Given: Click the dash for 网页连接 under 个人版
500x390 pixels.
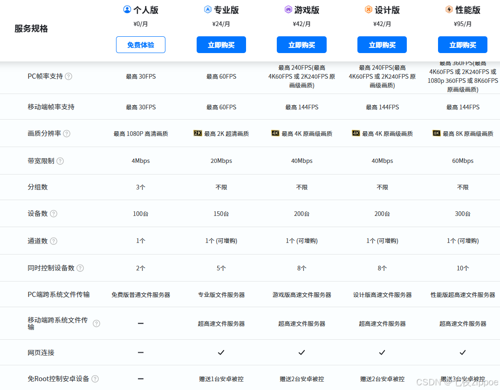Looking at the screenshot, I should coord(141,352).
